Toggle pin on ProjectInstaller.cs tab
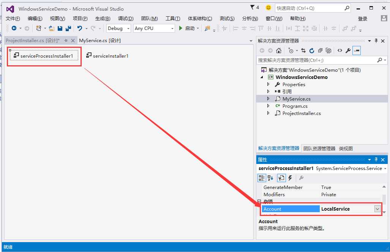390x252 pixels. pyautogui.click(x=66, y=41)
